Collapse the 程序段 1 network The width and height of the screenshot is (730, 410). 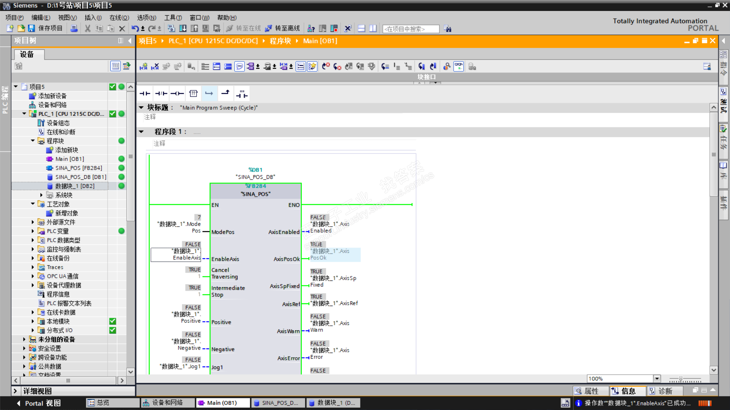click(141, 132)
